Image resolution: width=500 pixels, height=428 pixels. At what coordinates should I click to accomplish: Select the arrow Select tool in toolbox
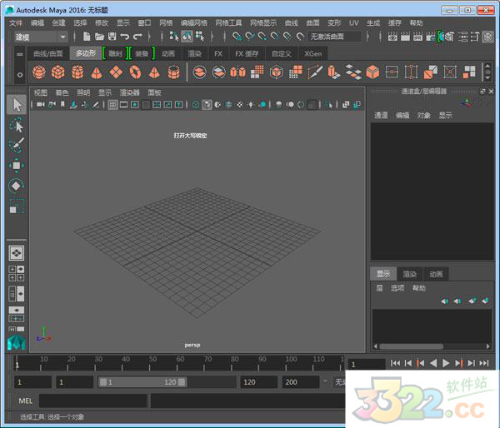17,104
